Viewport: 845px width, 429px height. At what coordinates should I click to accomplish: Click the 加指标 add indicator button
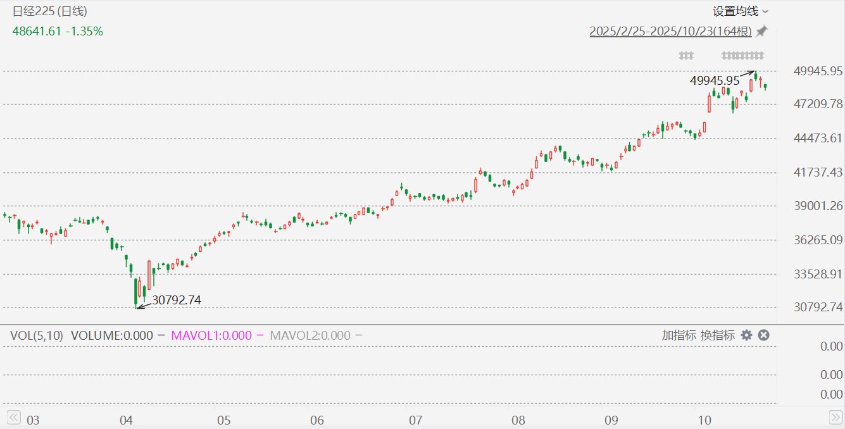tap(679, 335)
